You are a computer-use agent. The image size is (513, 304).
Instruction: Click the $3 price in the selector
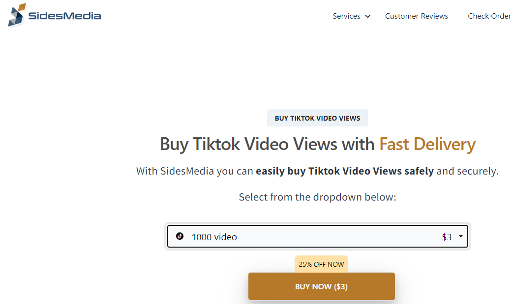[x=447, y=237]
